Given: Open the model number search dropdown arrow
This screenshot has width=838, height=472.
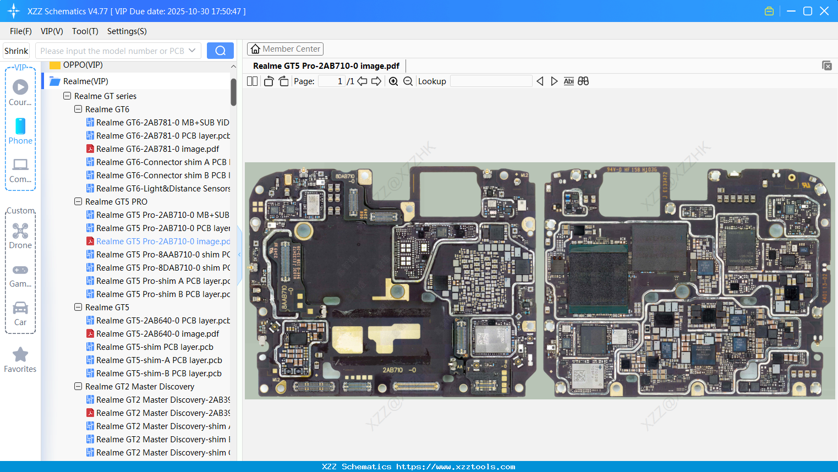Looking at the screenshot, I should (192, 51).
